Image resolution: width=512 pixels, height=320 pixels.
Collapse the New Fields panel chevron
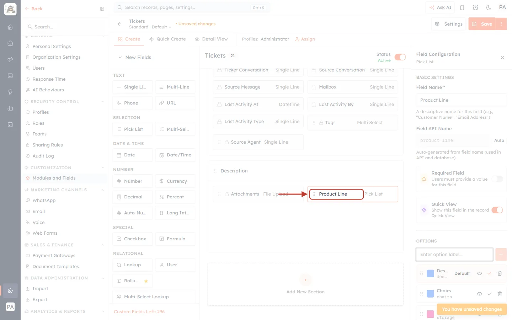tap(120, 57)
